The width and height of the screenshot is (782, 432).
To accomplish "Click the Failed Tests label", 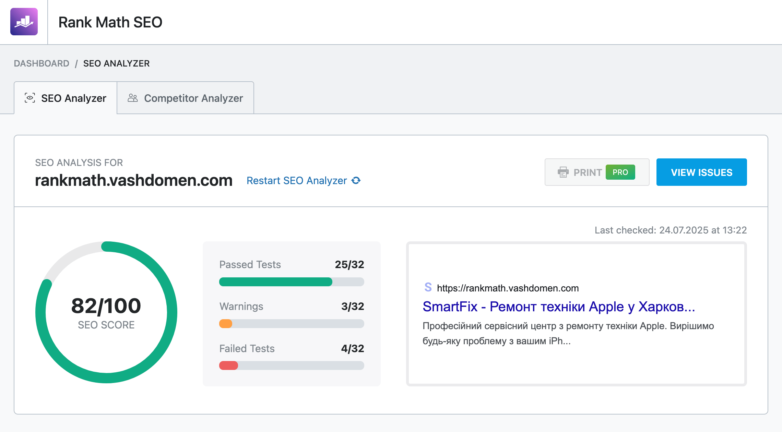I will [247, 348].
